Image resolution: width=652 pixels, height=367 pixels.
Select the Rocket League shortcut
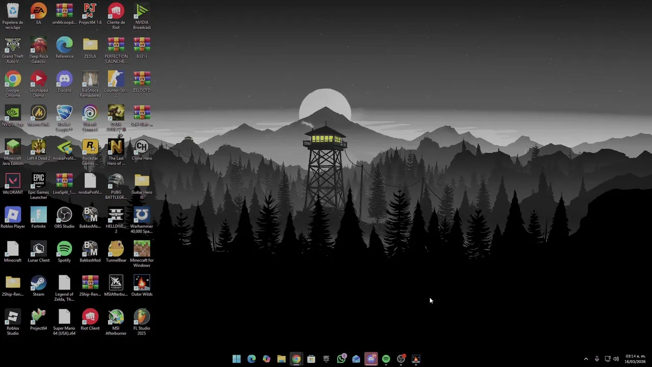click(x=64, y=118)
